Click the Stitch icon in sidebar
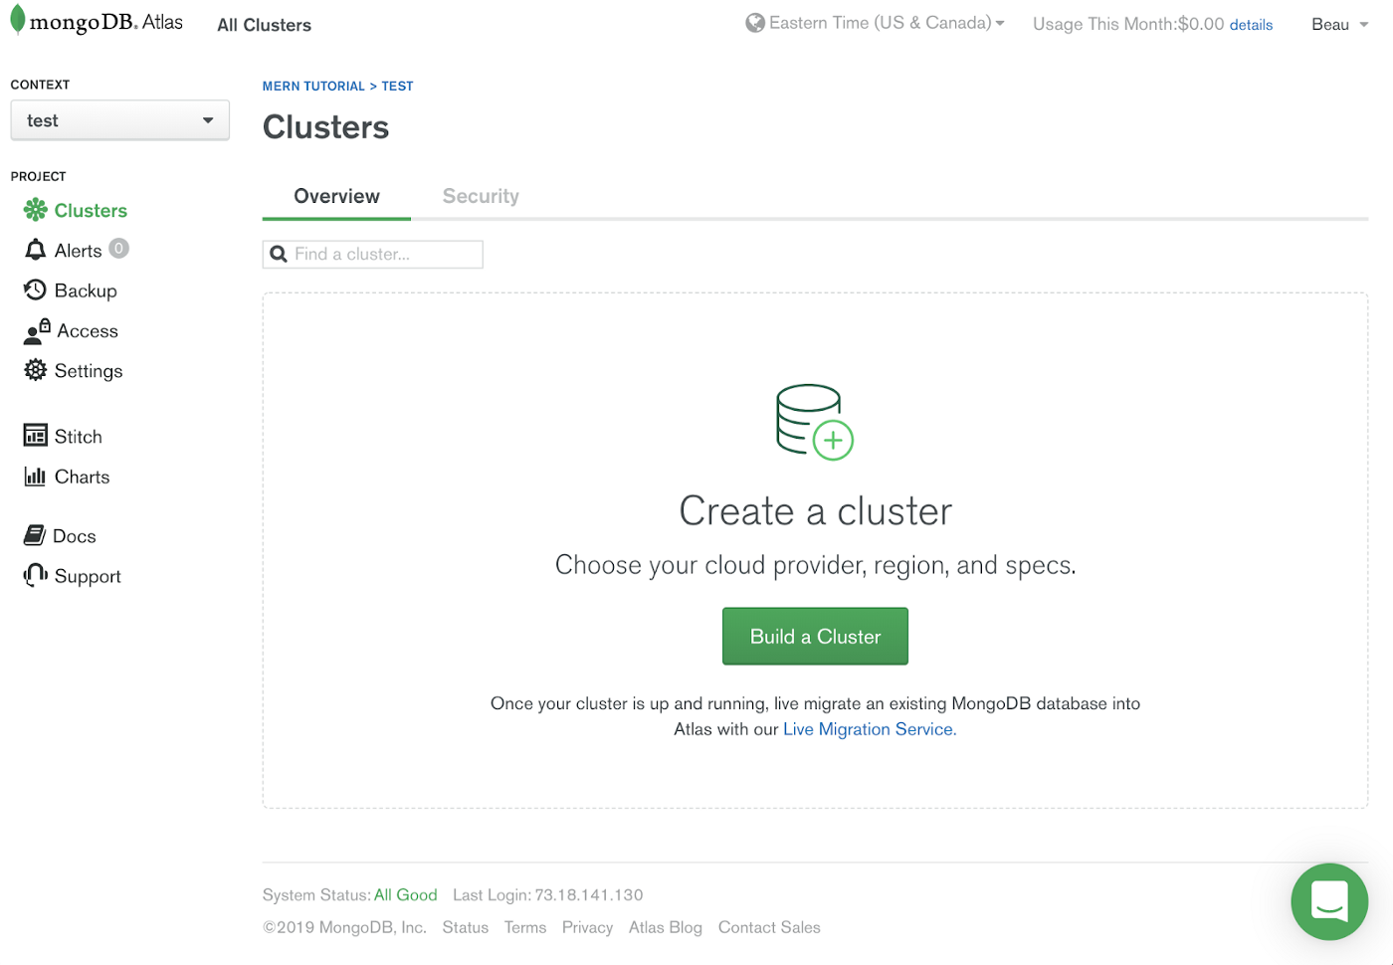Screen dimensions: 1393x965 (x=36, y=436)
